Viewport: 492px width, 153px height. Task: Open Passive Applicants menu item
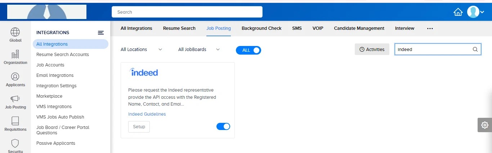point(56,143)
